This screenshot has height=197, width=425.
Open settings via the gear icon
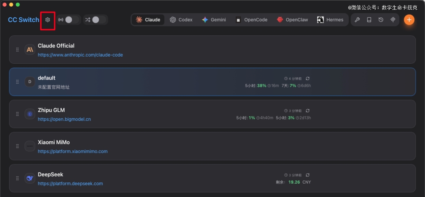point(48,20)
